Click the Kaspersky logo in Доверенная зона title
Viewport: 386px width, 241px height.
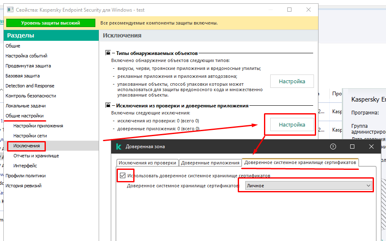(x=119, y=147)
